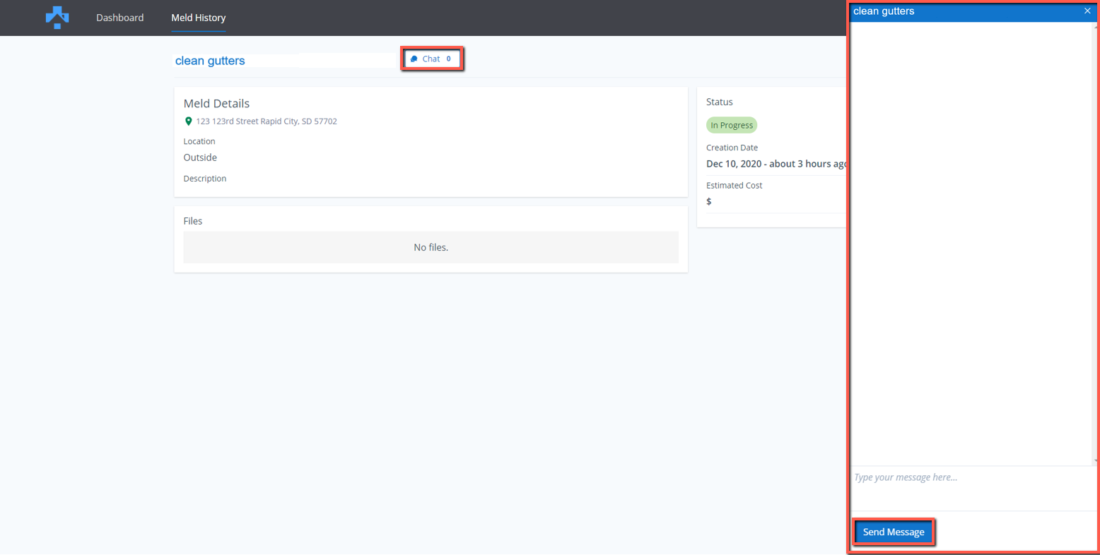This screenshot has height=555, width=1100.
Task: Click the In Progress status badge
Action: tap(731, 125)
